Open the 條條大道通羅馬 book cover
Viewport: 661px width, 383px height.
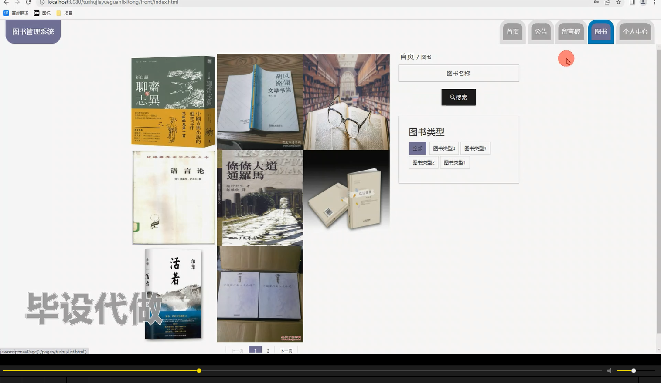(x=260, y=198)
